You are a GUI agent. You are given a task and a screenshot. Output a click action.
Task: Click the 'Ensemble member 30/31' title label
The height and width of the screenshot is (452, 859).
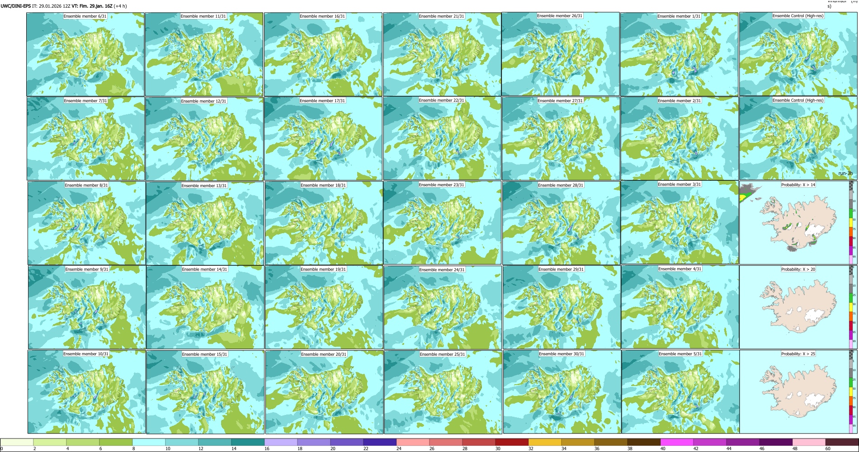(562, 354)
